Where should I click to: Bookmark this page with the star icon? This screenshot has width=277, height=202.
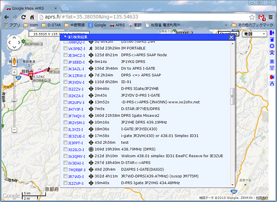pyautogui.click(x=252, y=17)
